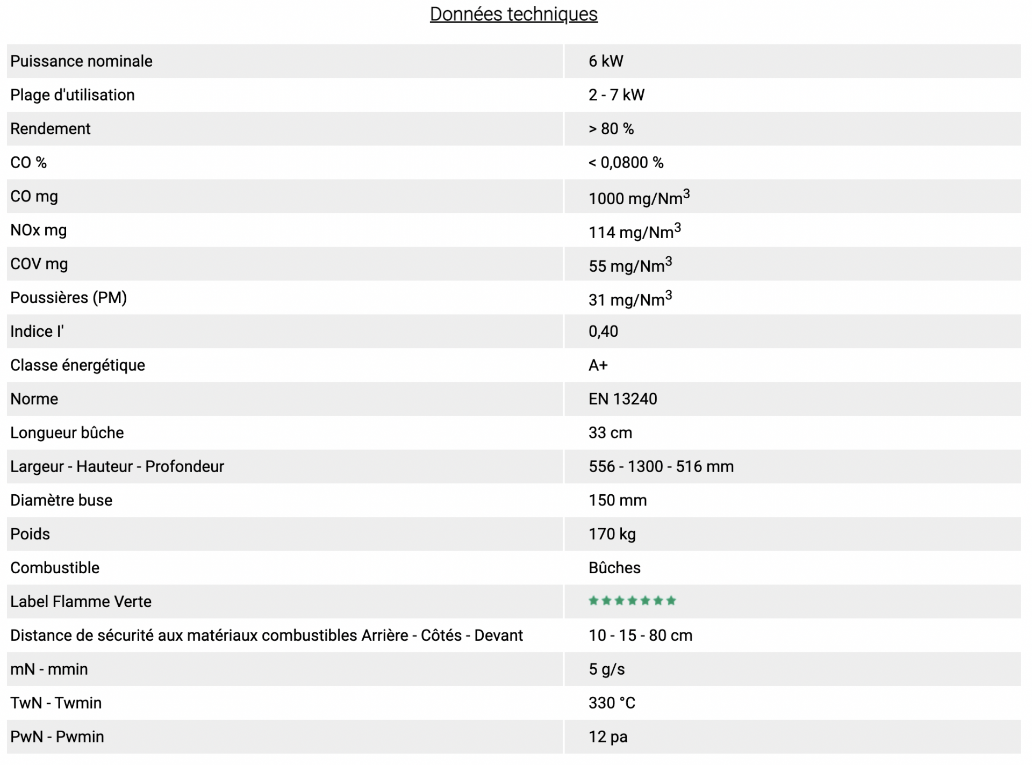Image resolution: width=1032 pixels, height=765 pixels.
Task: Select the 'Classe énergétique' label
Action: [78, 365]
